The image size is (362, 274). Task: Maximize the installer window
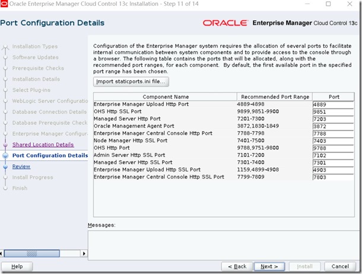coord(328,4)
